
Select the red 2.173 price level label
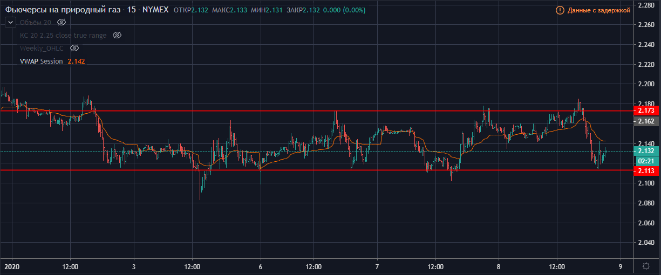[x=646, y=111]
